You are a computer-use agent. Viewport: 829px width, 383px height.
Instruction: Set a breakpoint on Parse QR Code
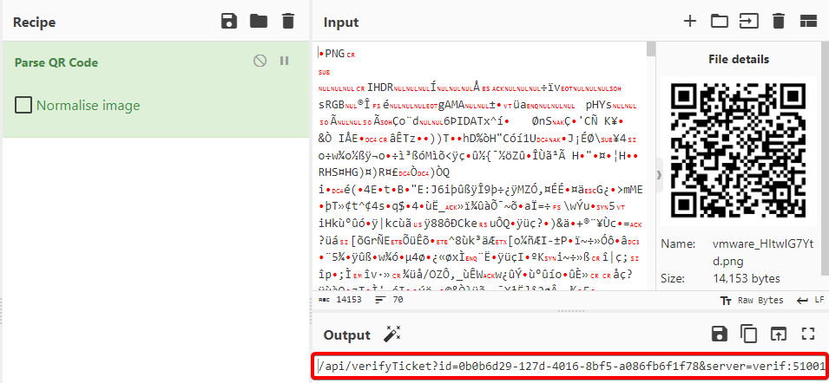point(285,61)
